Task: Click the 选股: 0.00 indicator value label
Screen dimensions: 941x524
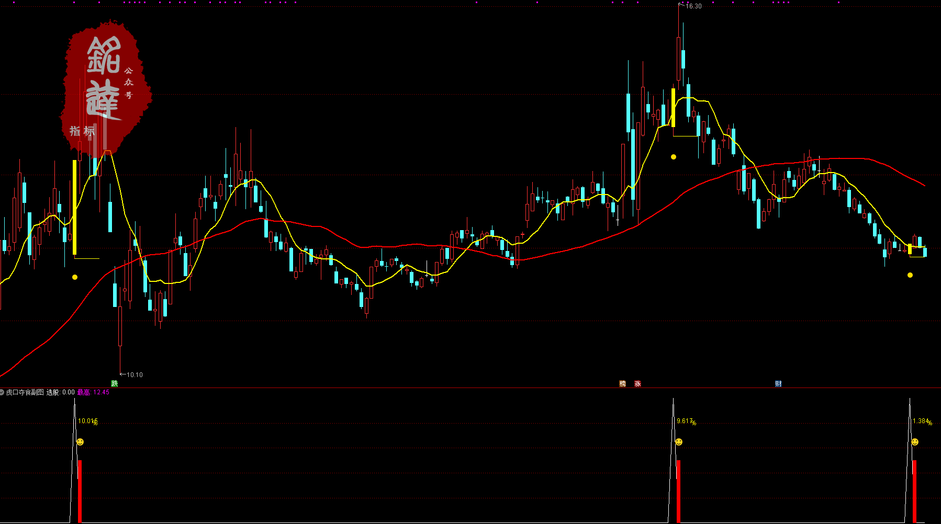Action: pos(60,392)
